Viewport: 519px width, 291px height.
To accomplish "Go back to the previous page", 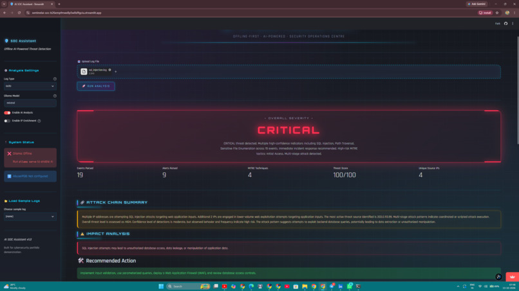I will (5, 13).
